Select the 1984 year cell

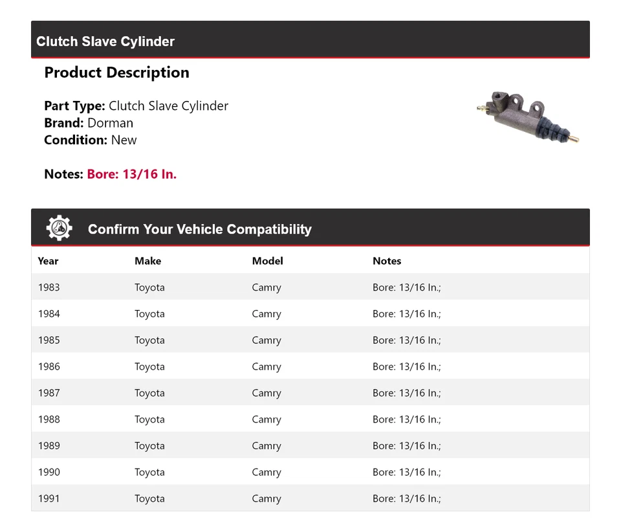(49, 314)
